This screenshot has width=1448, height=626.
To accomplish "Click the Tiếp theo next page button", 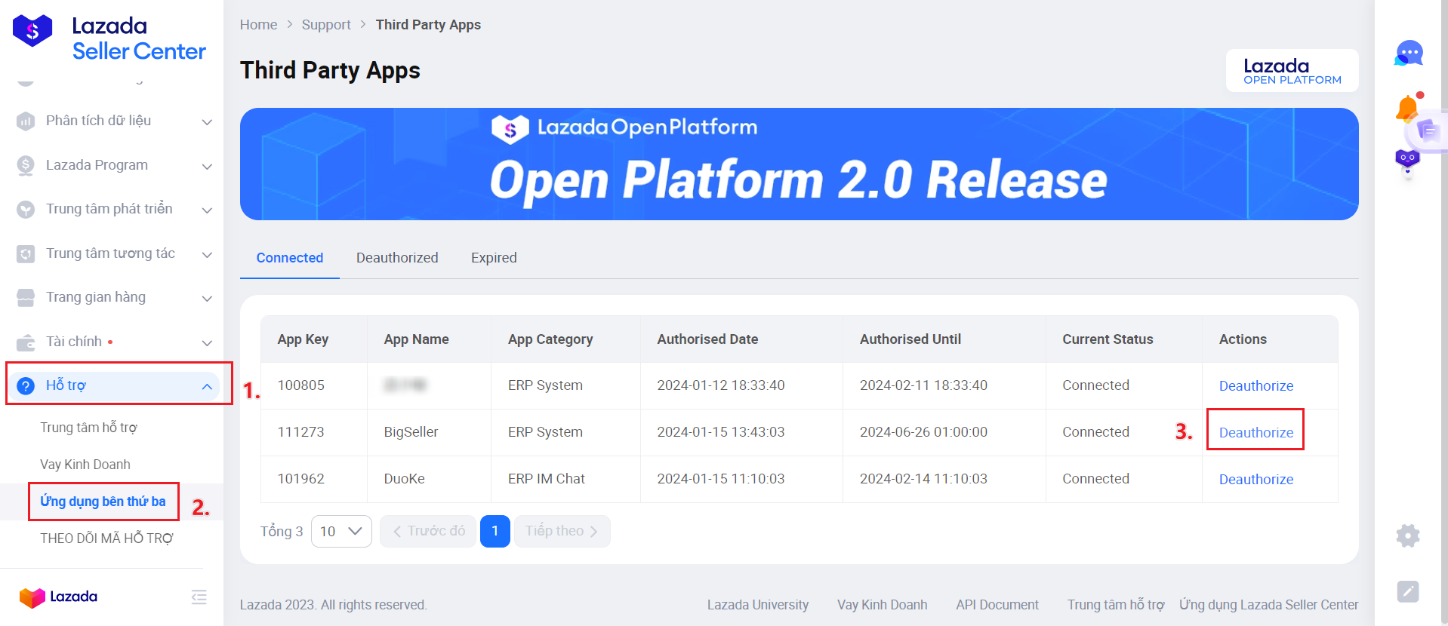I will click(562, 532).
